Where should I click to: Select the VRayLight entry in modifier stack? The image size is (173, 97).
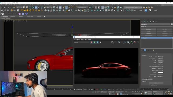point(157,38)
